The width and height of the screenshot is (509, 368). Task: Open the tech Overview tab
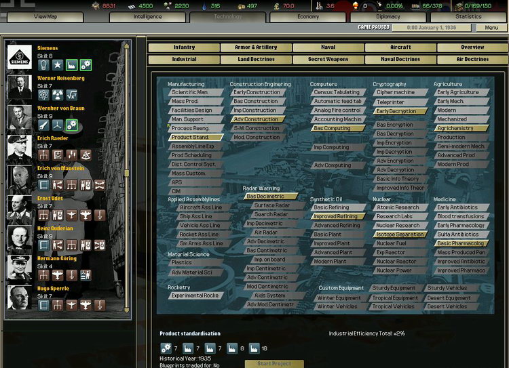[x=472, y=47]
